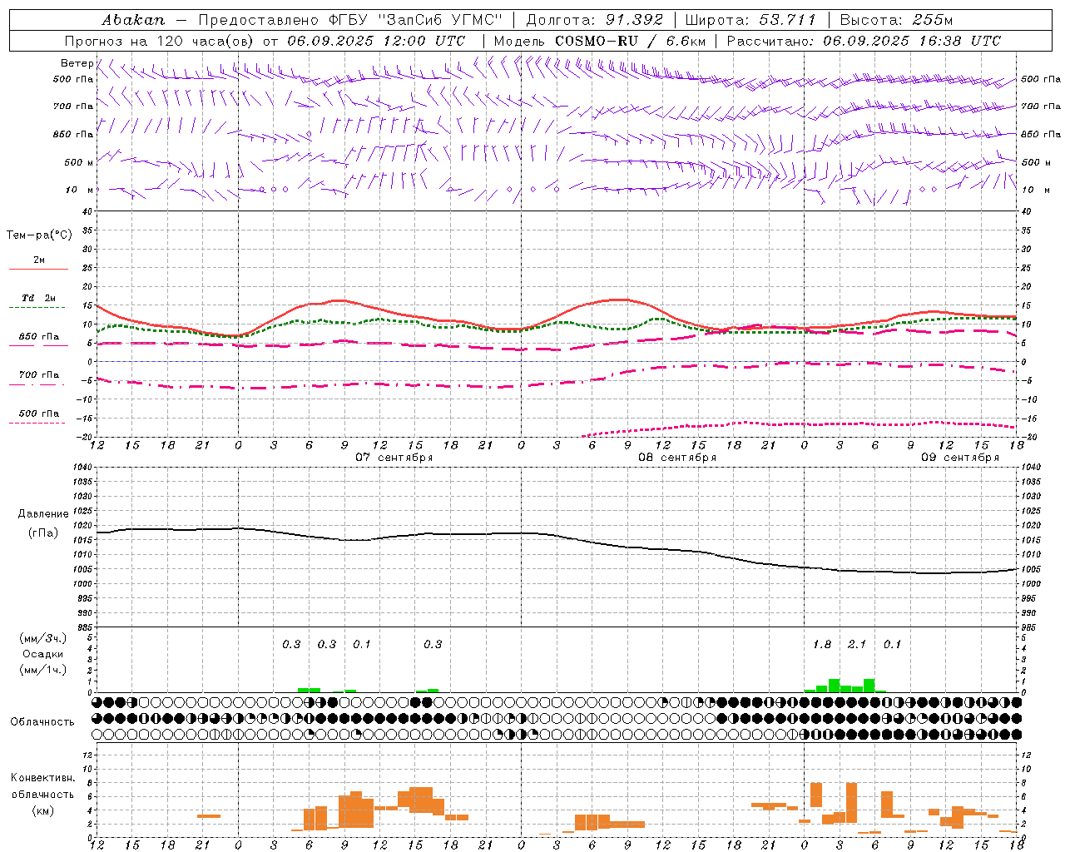Image resolution: width=1065 pixels, height=852 pixels.
Task: Select the 'Высота: 255м' value
Action: click(896, 20)
